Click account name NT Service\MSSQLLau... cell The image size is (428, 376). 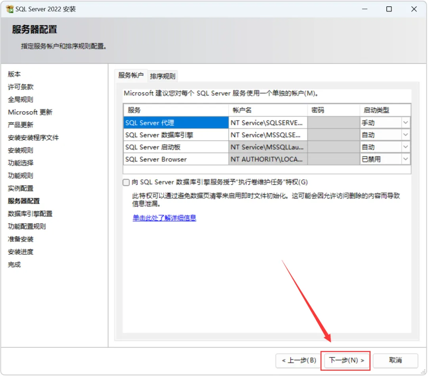pyautogui.click(x=268, y=147)
